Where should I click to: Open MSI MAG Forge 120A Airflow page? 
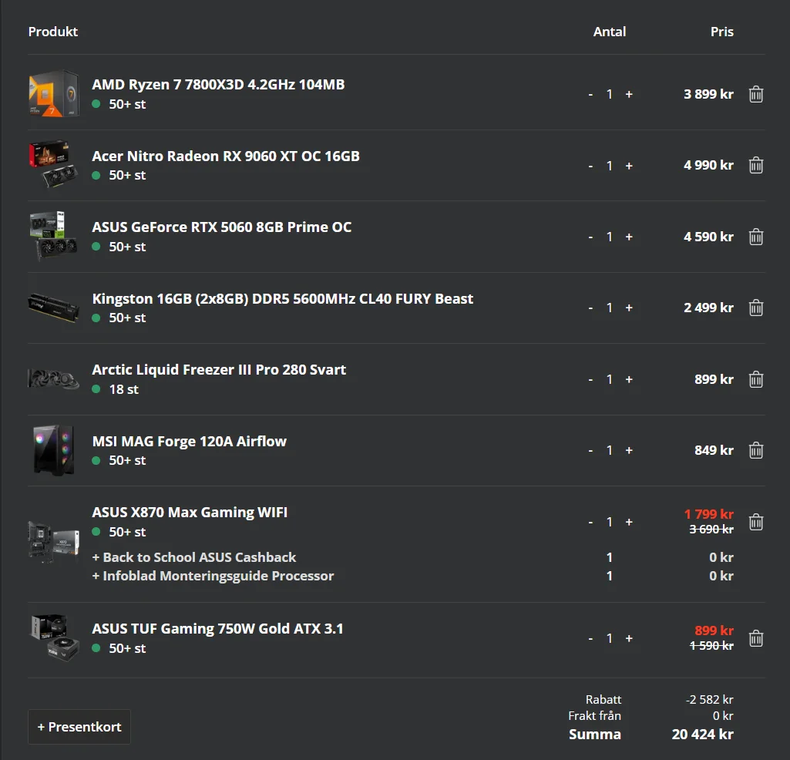click(190, 441)
